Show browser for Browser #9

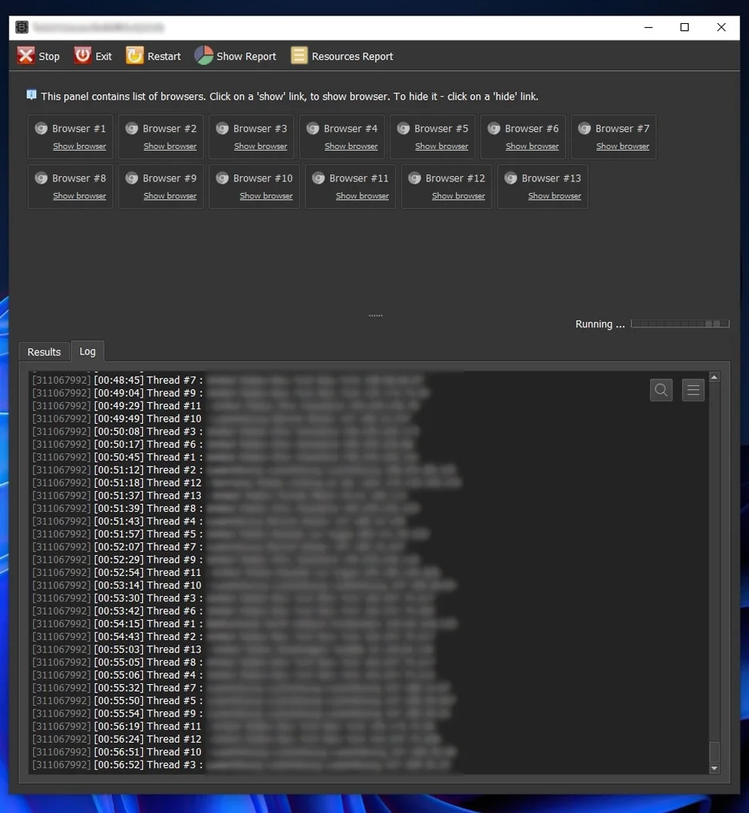170,196
